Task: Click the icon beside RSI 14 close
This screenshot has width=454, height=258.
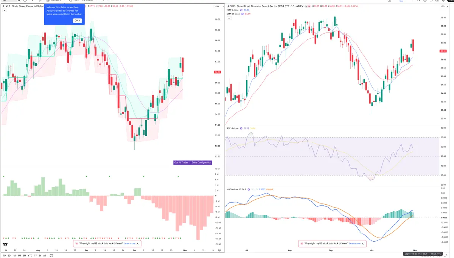Action: tap(241, 128)
